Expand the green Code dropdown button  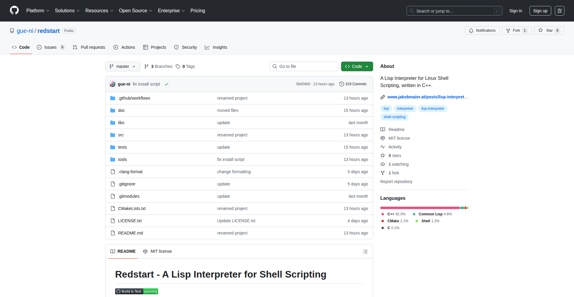(357, 66)
